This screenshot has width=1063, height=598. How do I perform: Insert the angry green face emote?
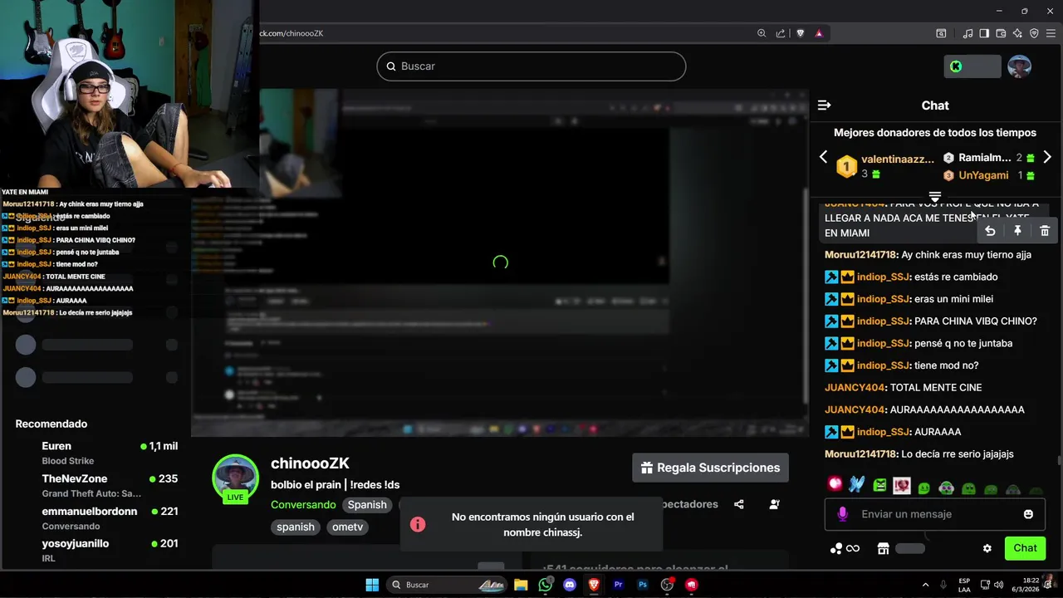[879, 484]
